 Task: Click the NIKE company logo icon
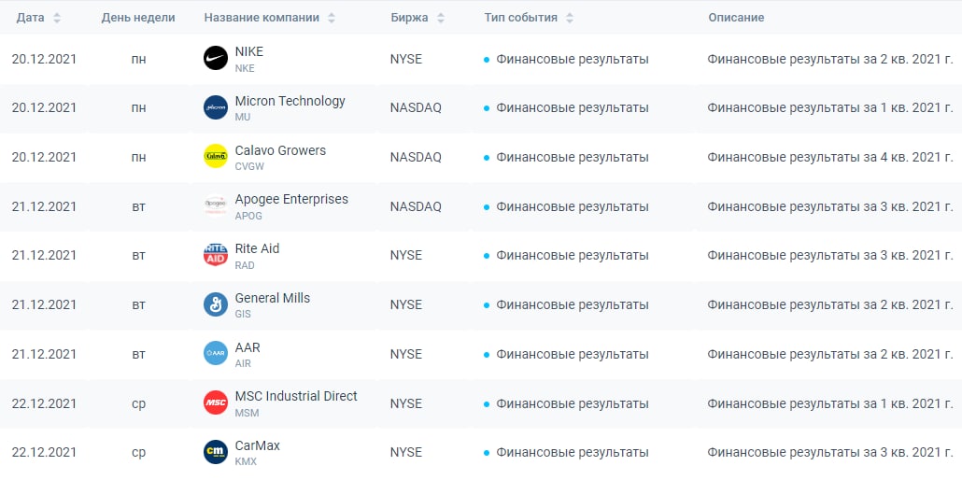point(216,59)
